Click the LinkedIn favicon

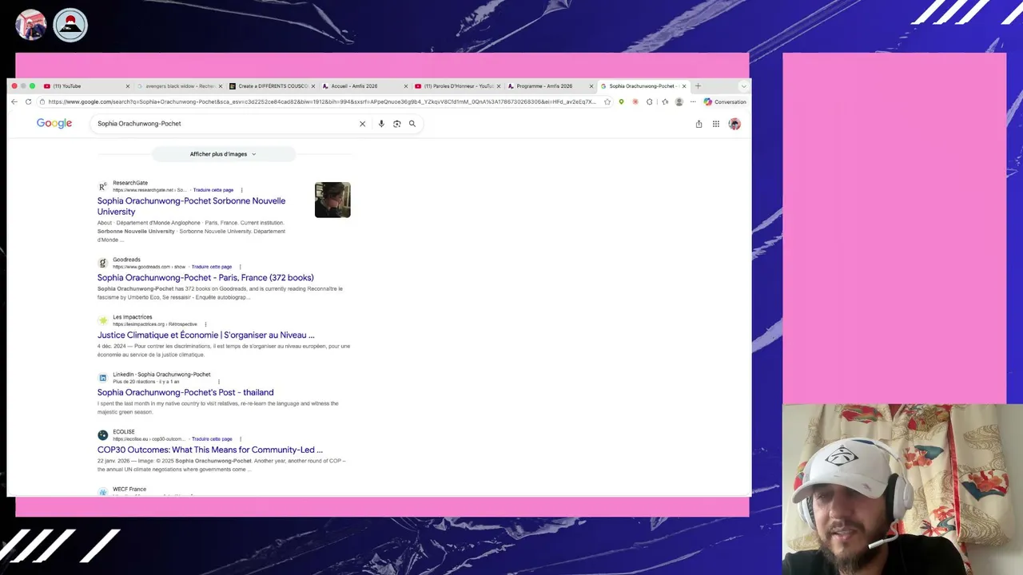point(102,378)
